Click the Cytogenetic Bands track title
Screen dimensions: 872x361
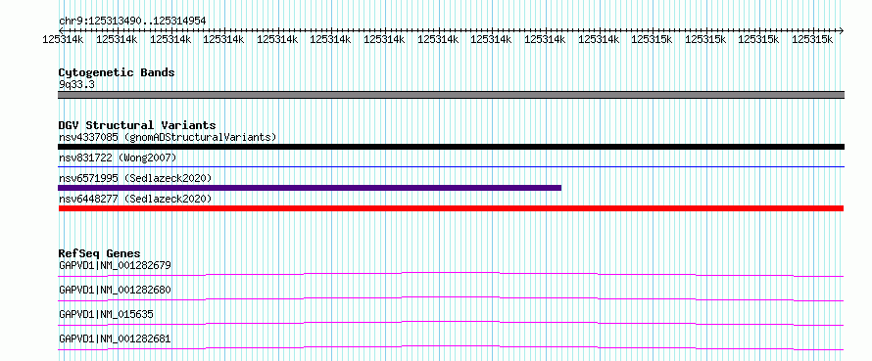[x=117, y=72]
